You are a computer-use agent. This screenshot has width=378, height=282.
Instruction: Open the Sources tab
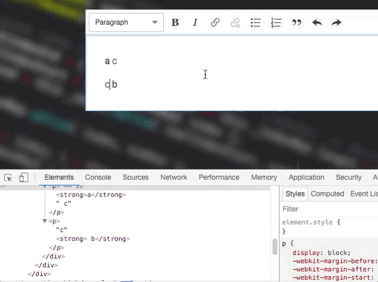coord(135,178)
